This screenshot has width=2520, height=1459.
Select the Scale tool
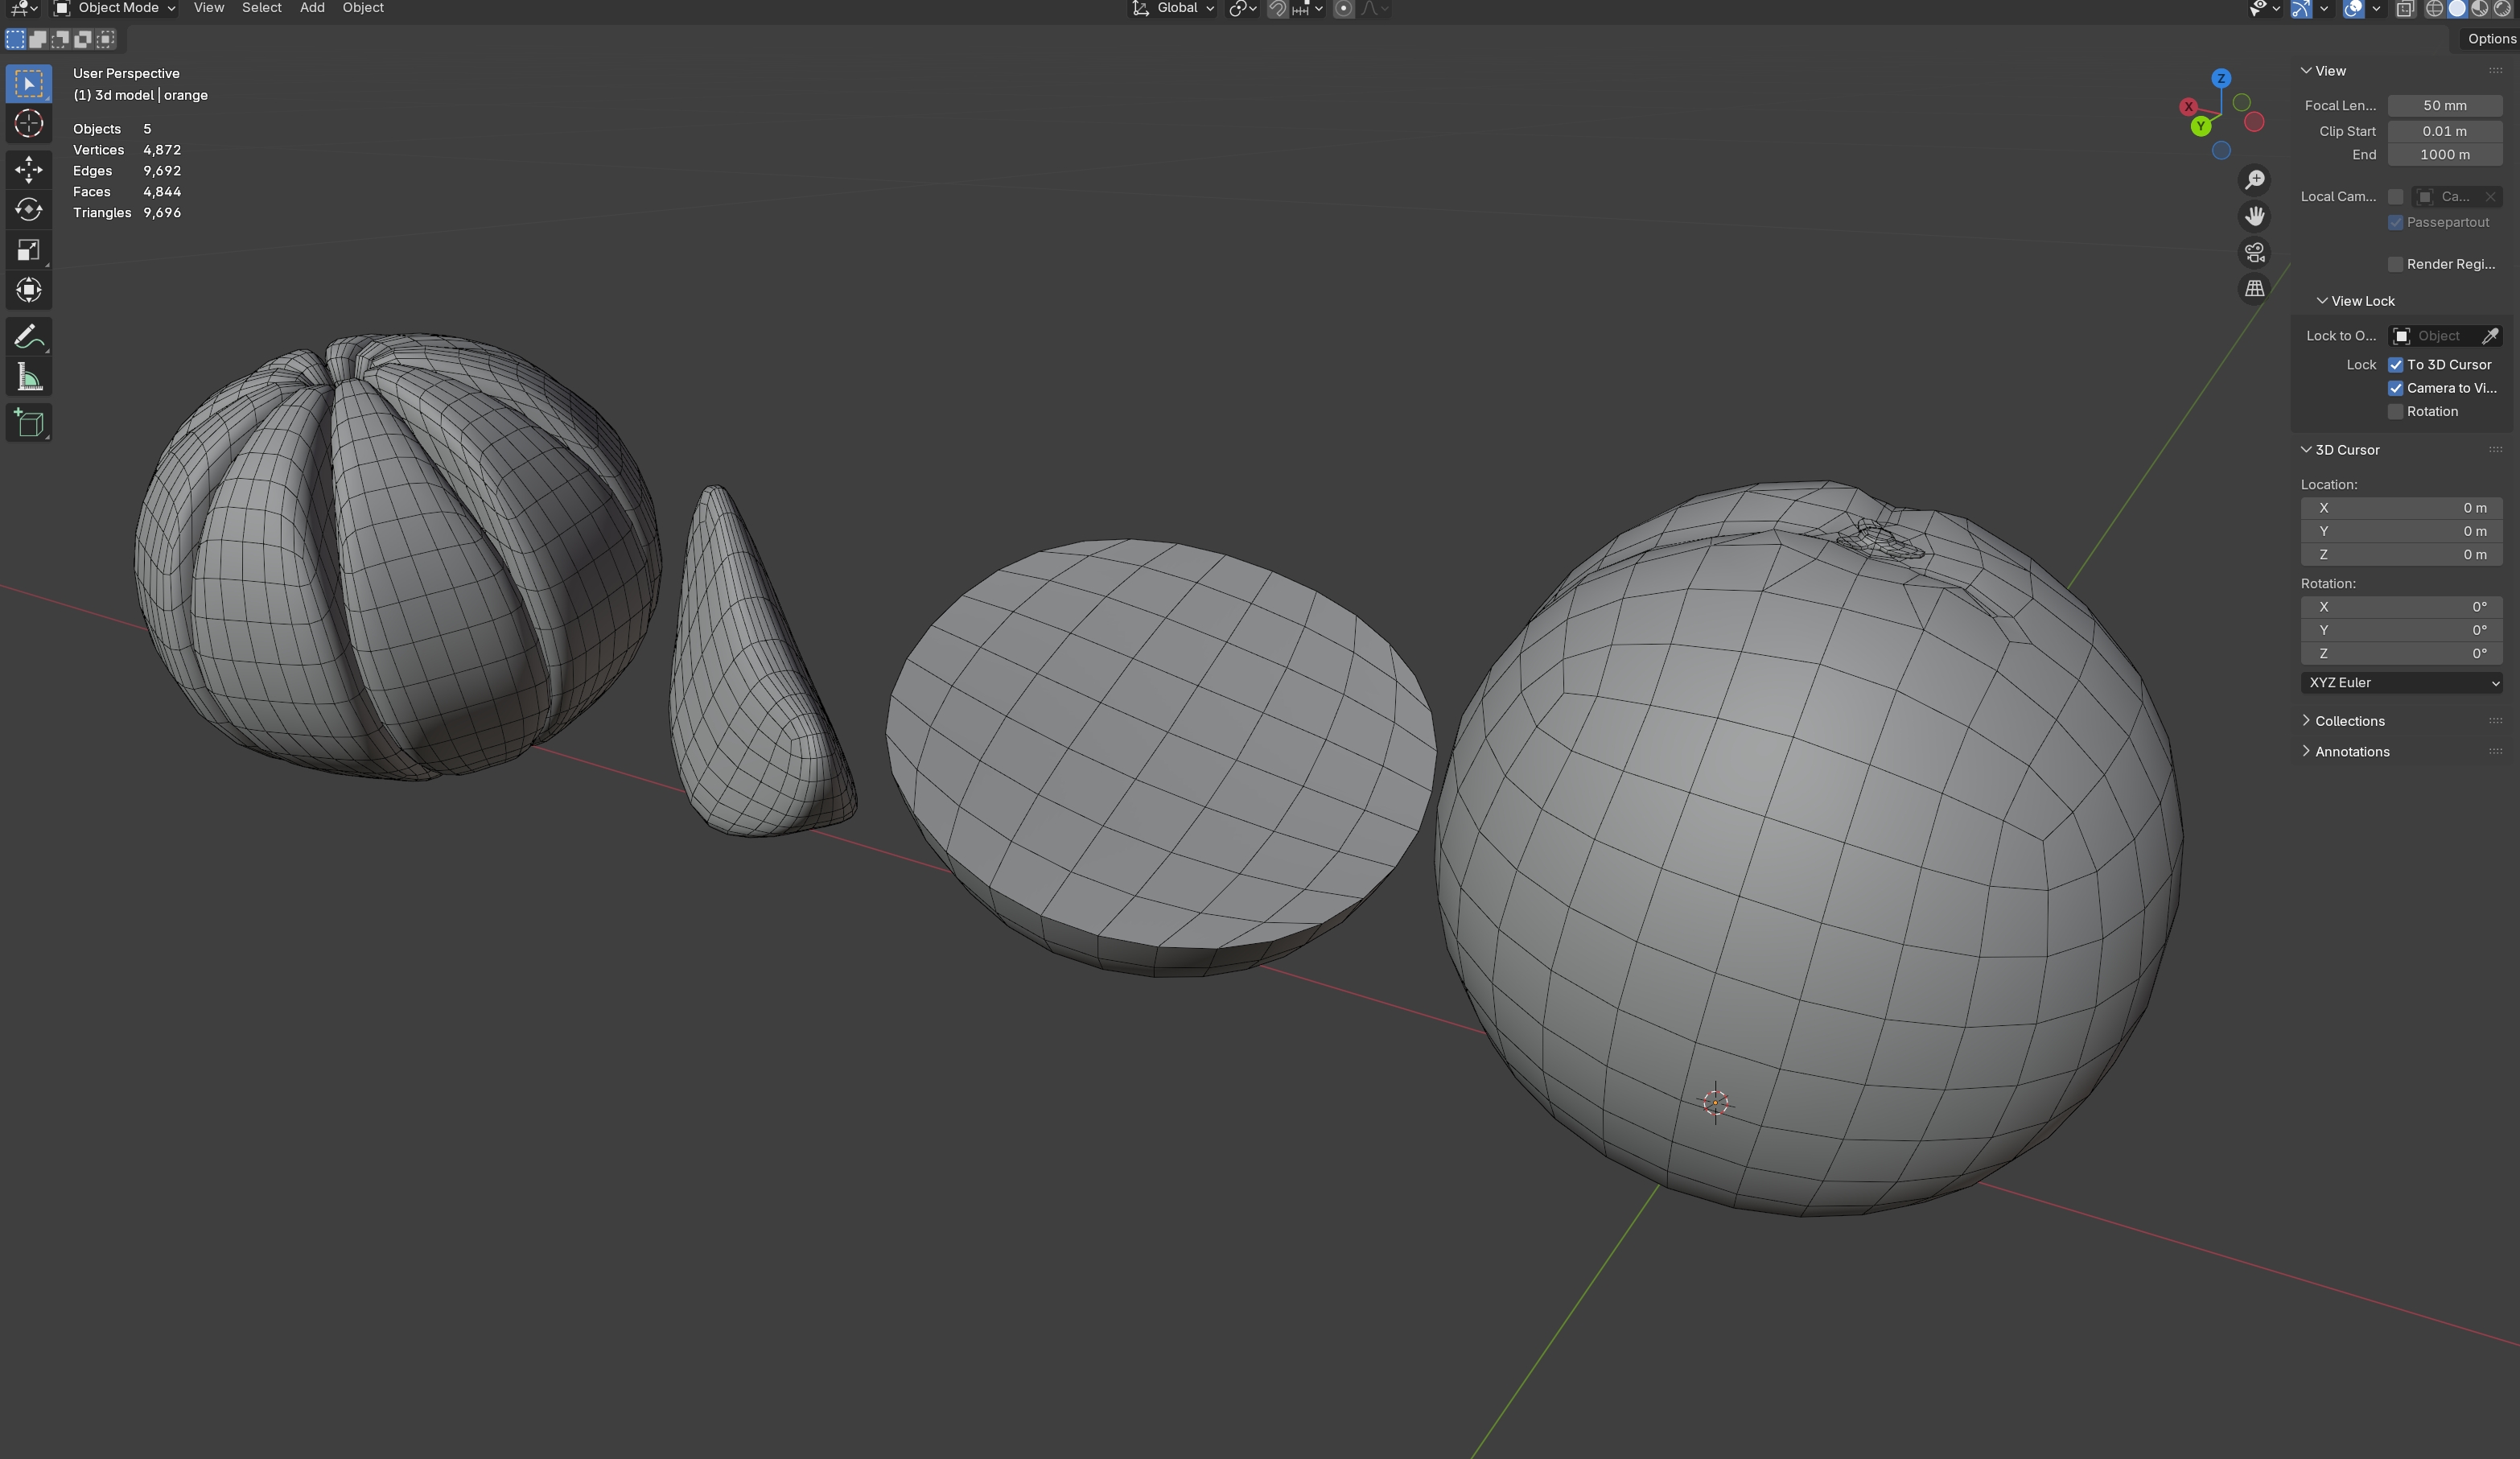(28, 250)
